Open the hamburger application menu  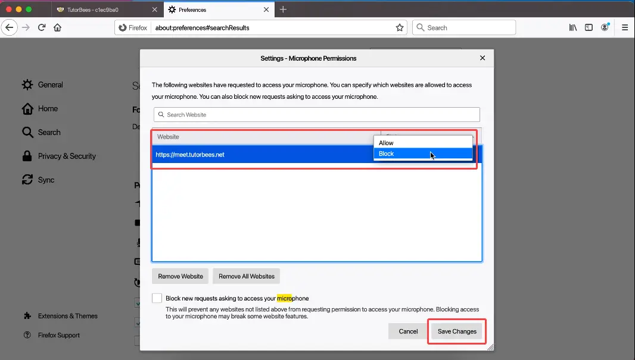[x=625, y=27]
